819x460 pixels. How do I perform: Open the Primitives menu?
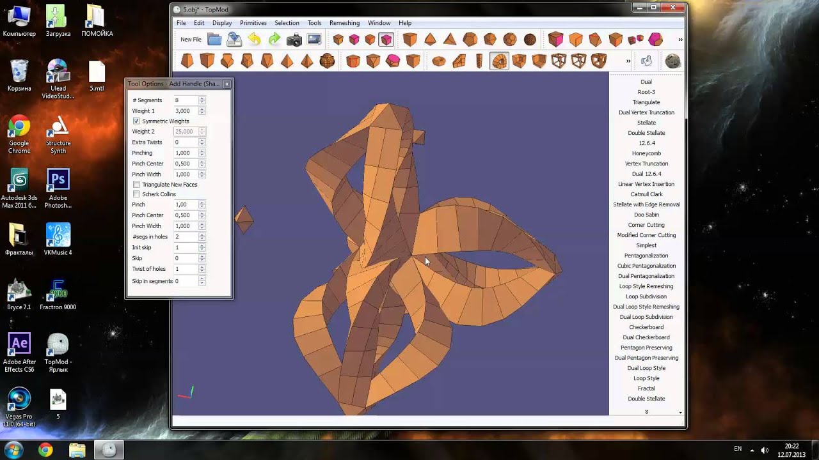253,23
